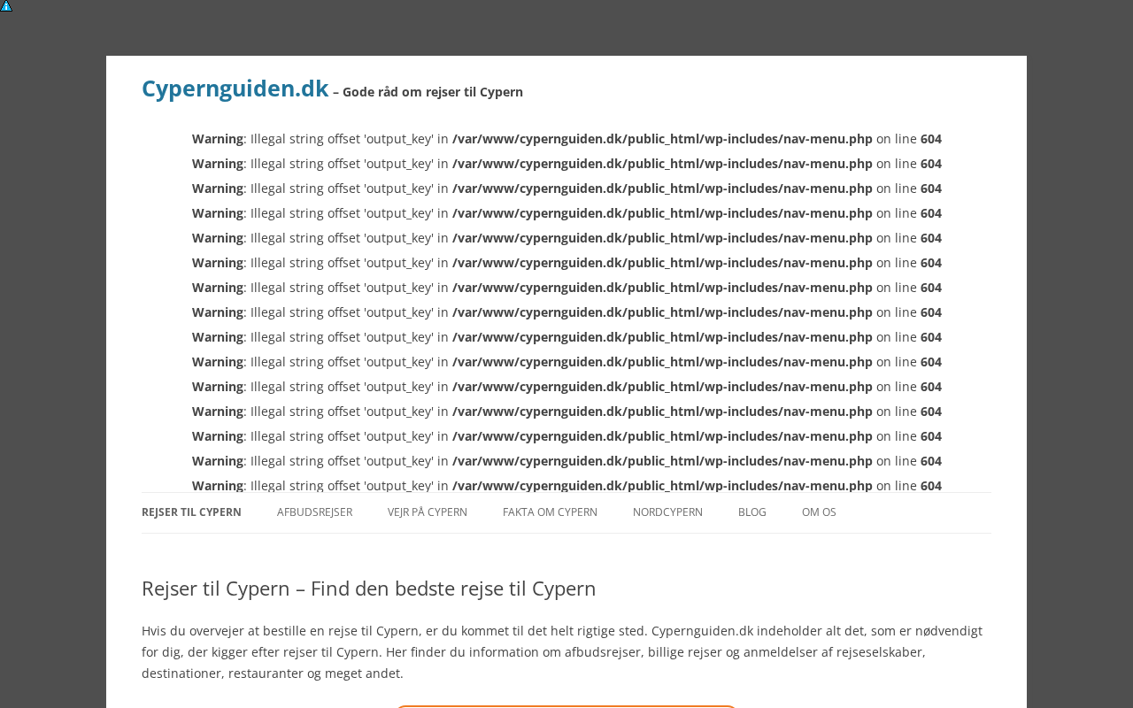
Task: Open the Afbudsrejser menu item
Action: 314,512
